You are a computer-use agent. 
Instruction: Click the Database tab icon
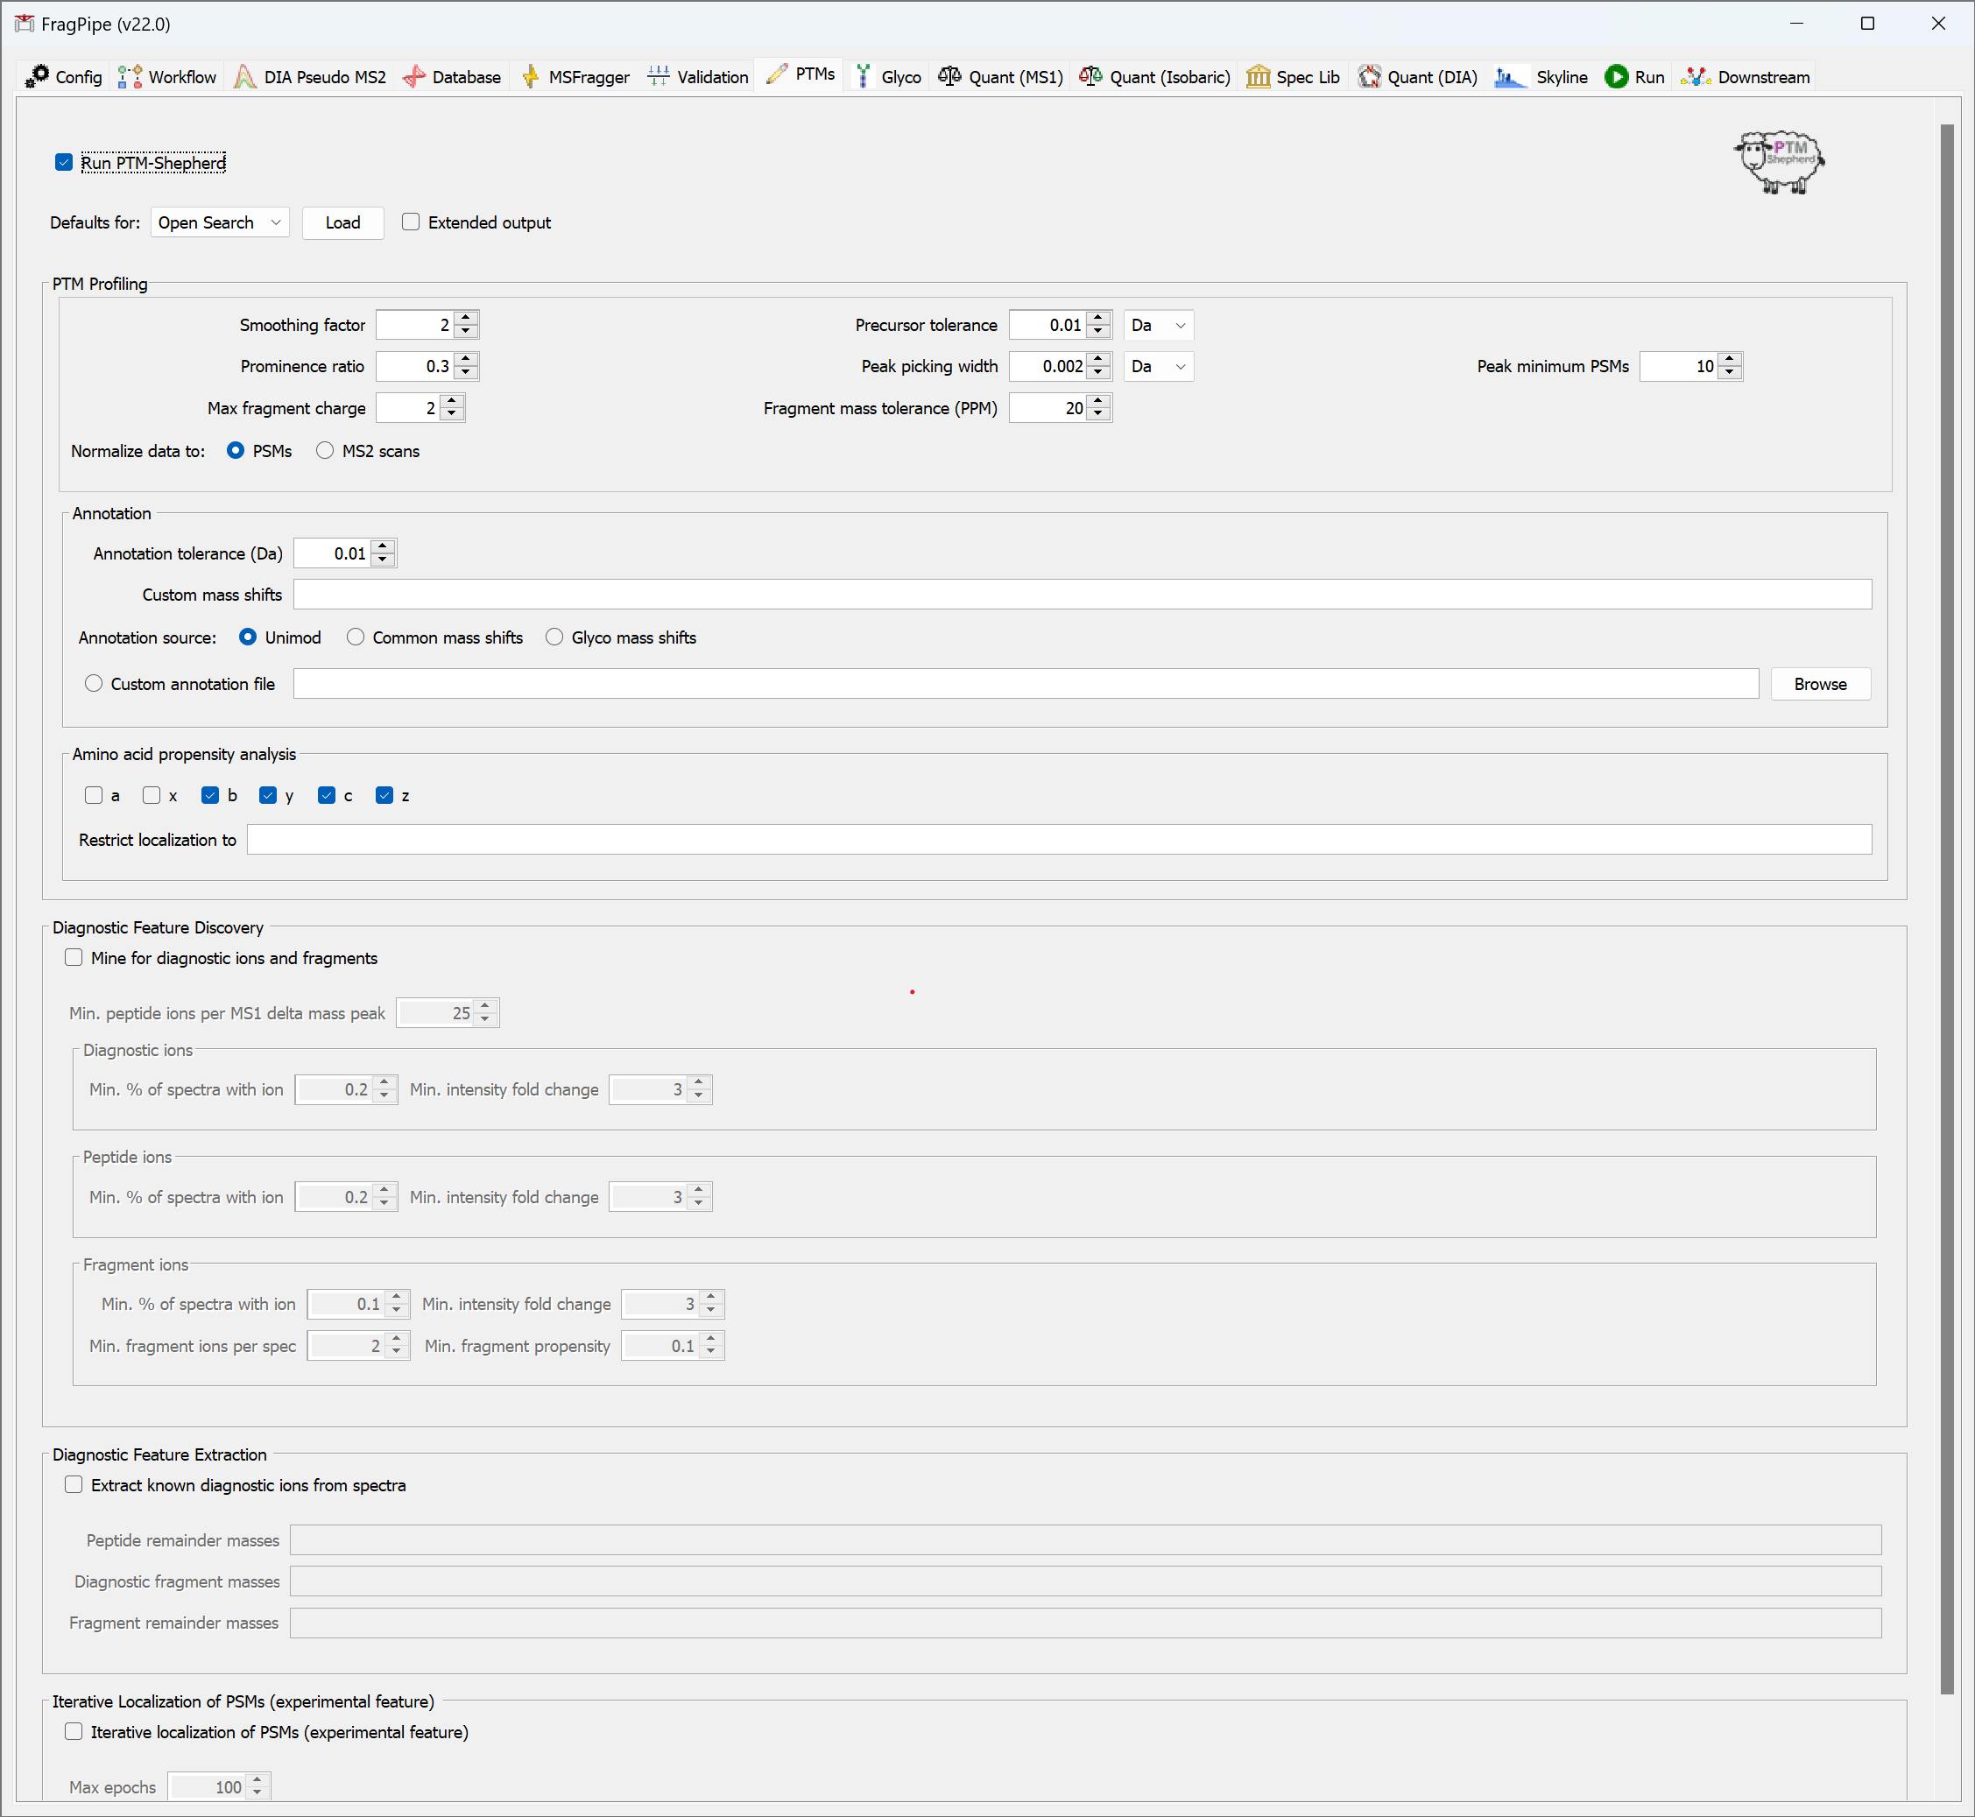tap(414, 77)
